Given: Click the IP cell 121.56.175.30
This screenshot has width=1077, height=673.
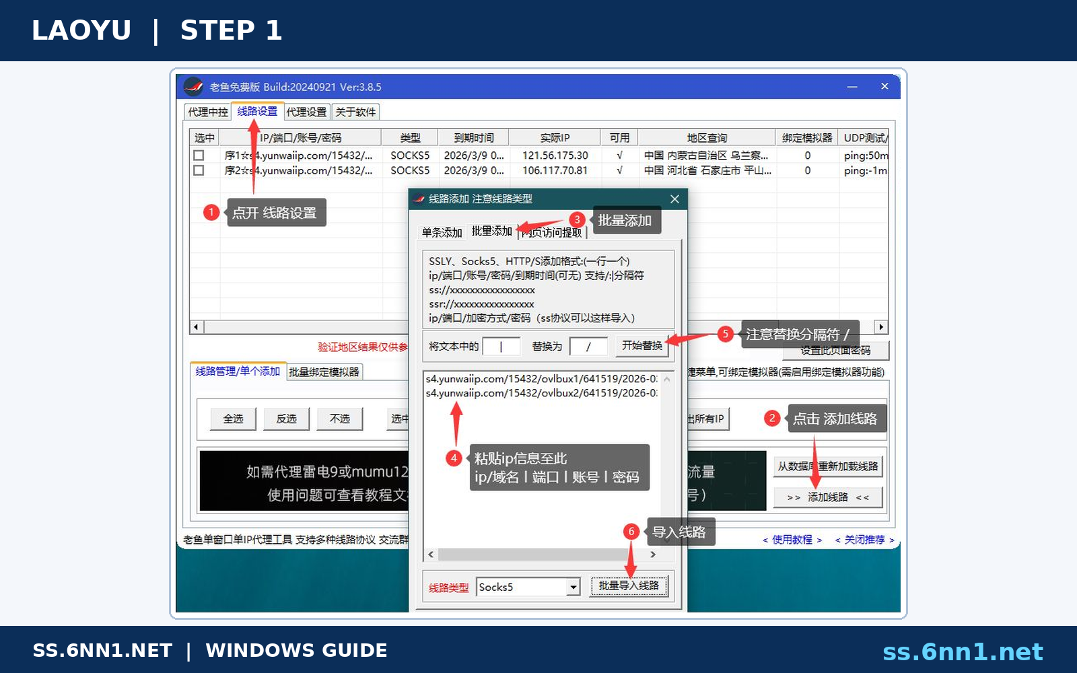Looking at the screenshot, I should pos(555,155).
